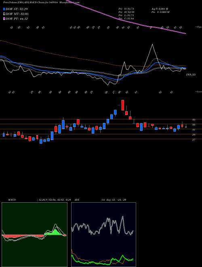
Task: Click the MACD (12,26,9) parameter values
Action: tap(54, 200)
